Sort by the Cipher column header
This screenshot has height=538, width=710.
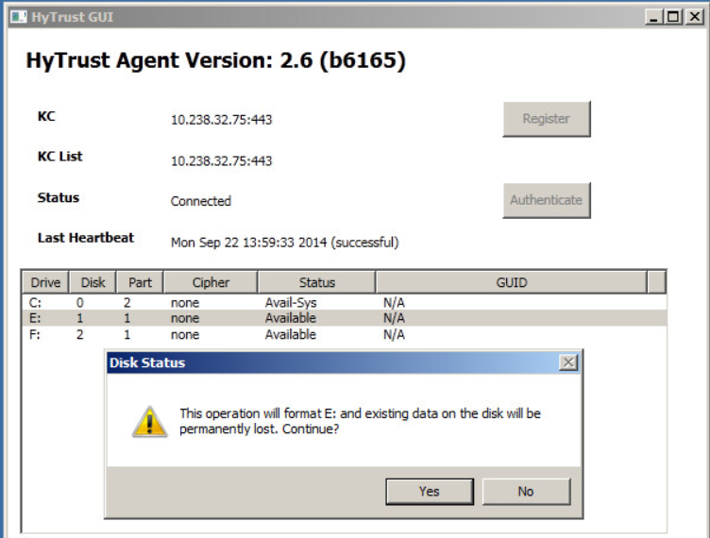[x=211, y=282]
